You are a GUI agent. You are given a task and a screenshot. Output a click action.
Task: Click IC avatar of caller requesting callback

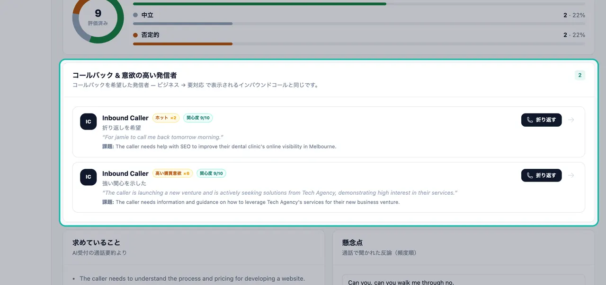(89, 121)
